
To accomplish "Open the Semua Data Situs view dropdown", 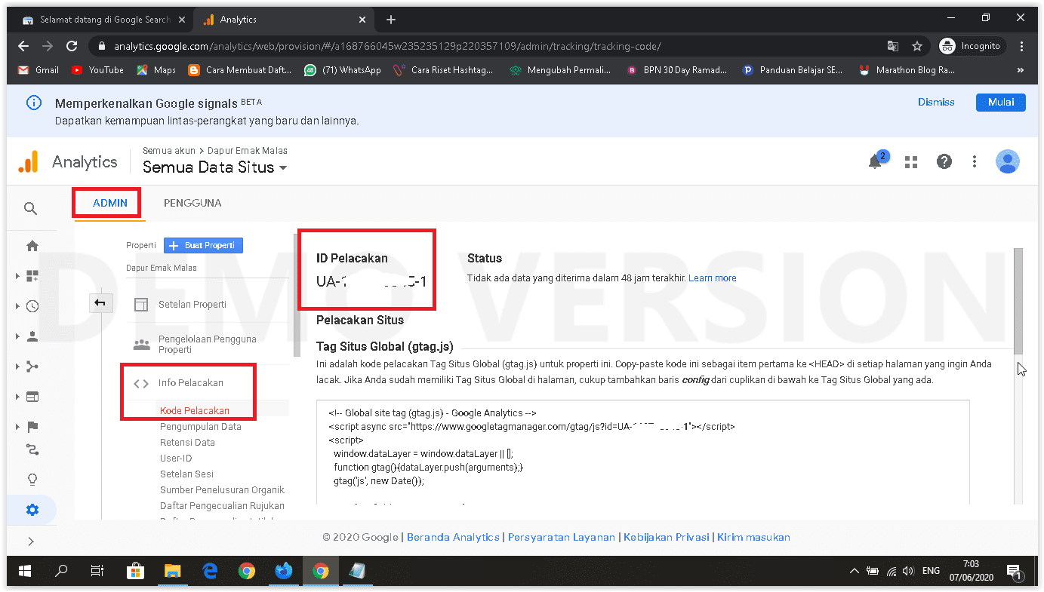I will click(x=215, y=167).
